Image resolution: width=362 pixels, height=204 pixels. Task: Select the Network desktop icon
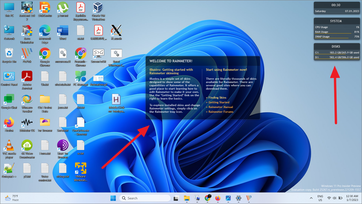pyautogui.click(x=9, y=32)
